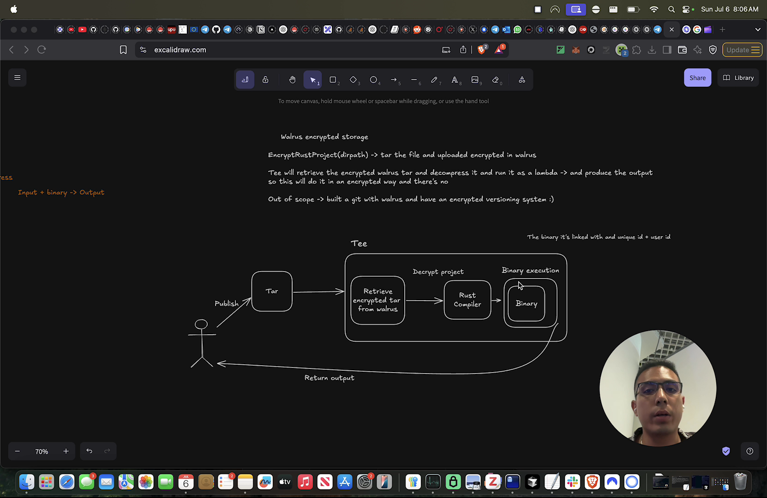Open the Brave Shields lion icon

482,49
